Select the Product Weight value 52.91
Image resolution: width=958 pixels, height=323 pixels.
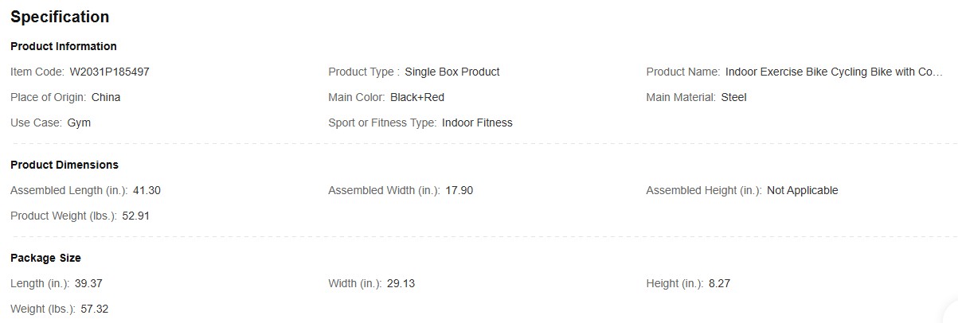(136, 216)
